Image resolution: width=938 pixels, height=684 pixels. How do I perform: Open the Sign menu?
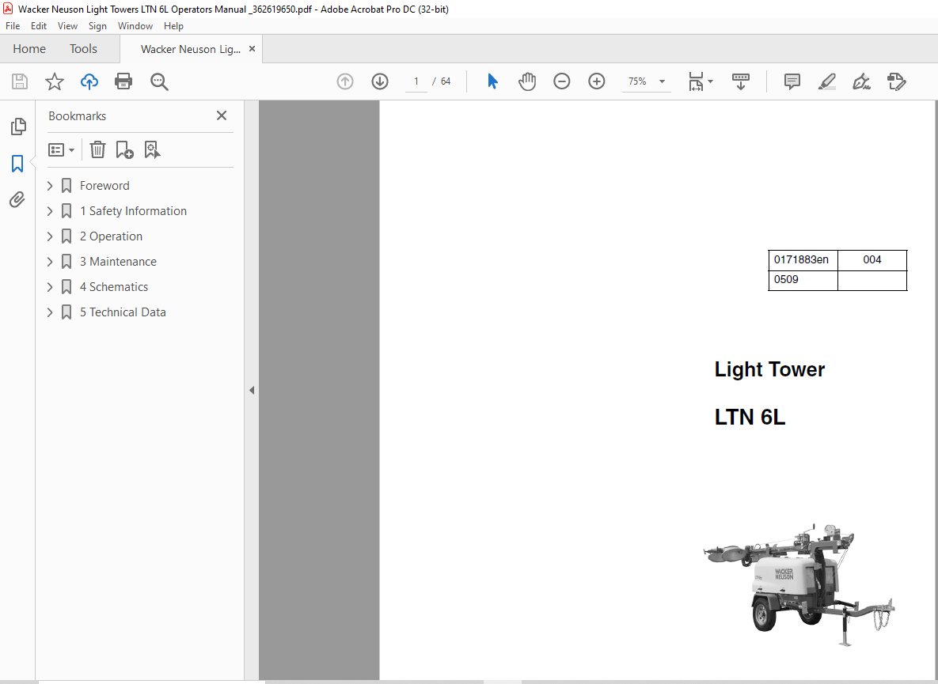[x=97, y=25]
